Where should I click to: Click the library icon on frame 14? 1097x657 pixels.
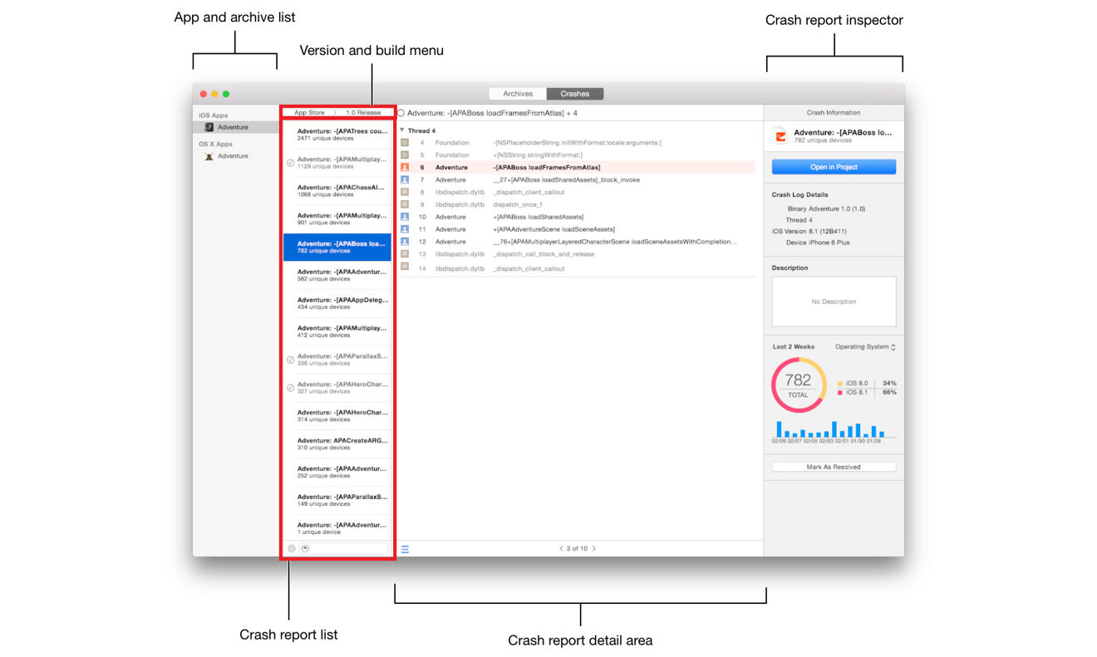405,267
